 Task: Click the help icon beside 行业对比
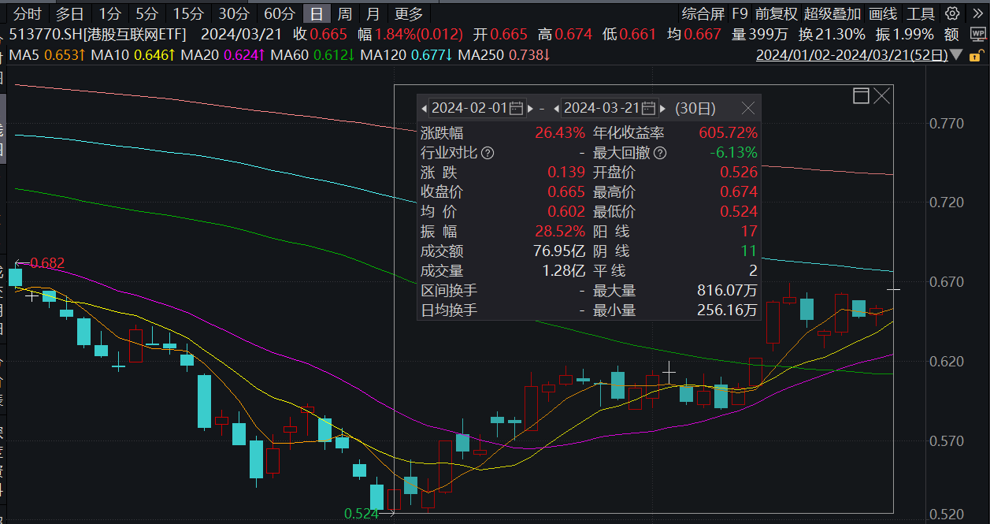487,153
